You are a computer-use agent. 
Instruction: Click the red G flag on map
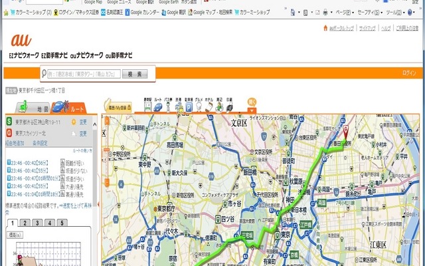(345, 132)
